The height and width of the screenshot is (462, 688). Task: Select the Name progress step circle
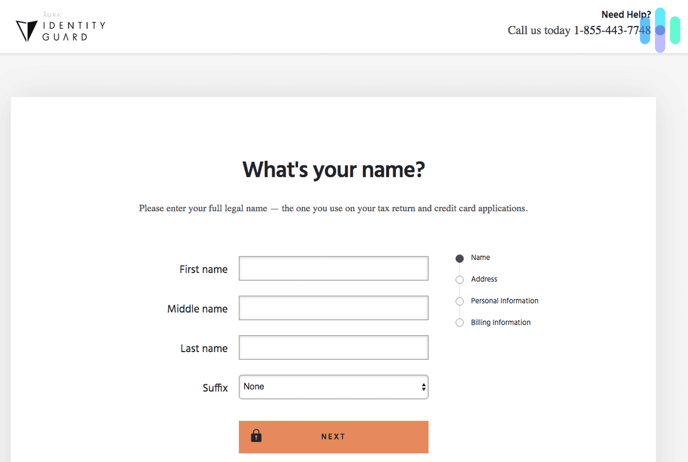coord(459,258)
